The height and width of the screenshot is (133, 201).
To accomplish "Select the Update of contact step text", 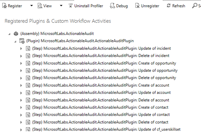I will (x=101, y=115).
